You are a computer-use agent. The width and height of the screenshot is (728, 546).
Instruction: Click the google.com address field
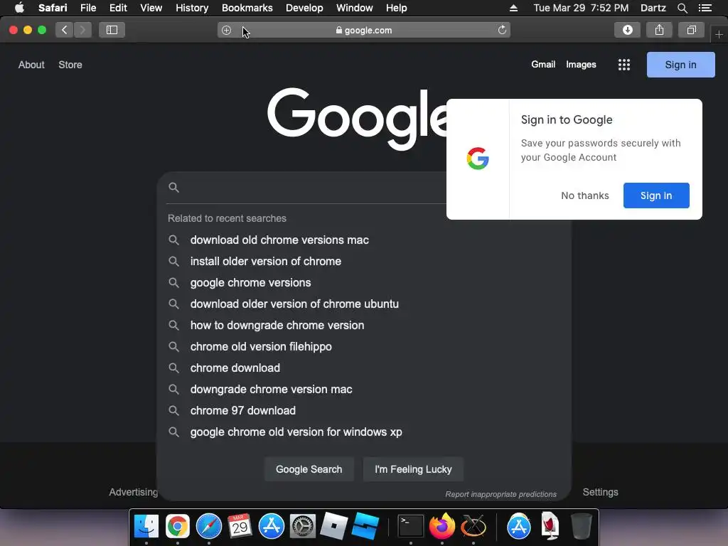(364, 30)
